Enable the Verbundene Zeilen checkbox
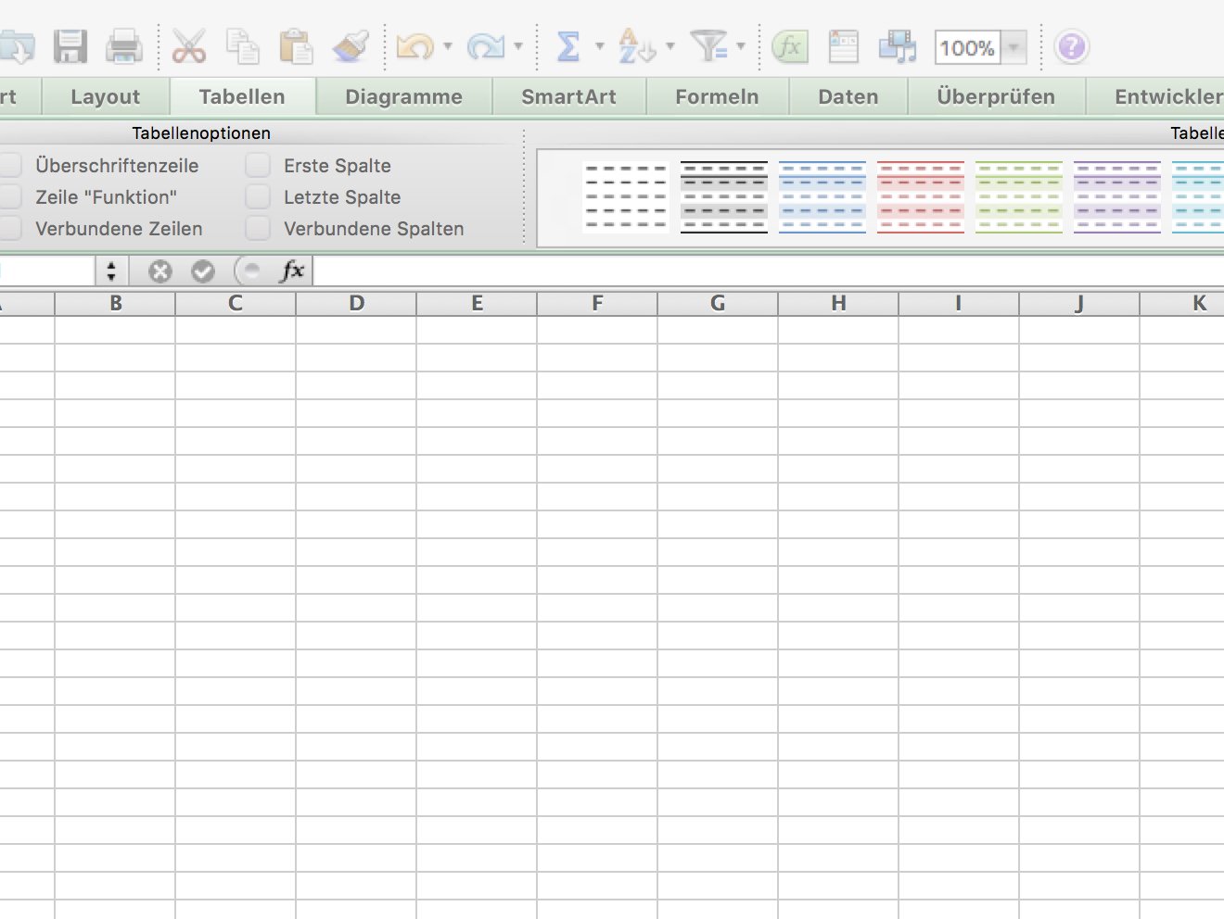Screen dimensions: 1224x919 pos(10,229)
